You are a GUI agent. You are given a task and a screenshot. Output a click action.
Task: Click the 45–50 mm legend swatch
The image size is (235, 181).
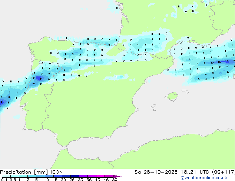point(109,176)
